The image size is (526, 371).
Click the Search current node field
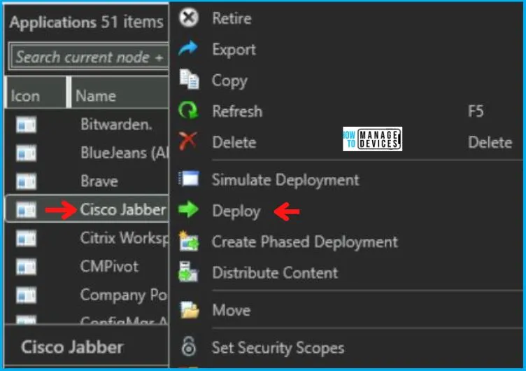tap(89, 57)
